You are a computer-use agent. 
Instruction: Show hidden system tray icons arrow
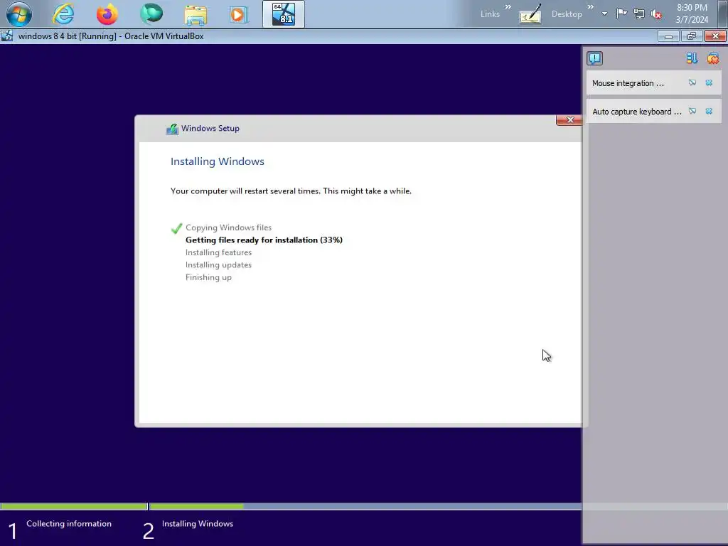point(604,14)
